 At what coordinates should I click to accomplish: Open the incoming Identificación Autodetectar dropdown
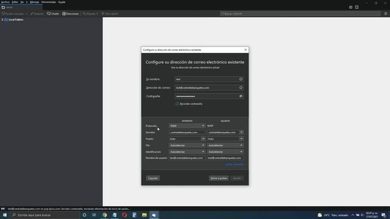click(x=187, y=151)
